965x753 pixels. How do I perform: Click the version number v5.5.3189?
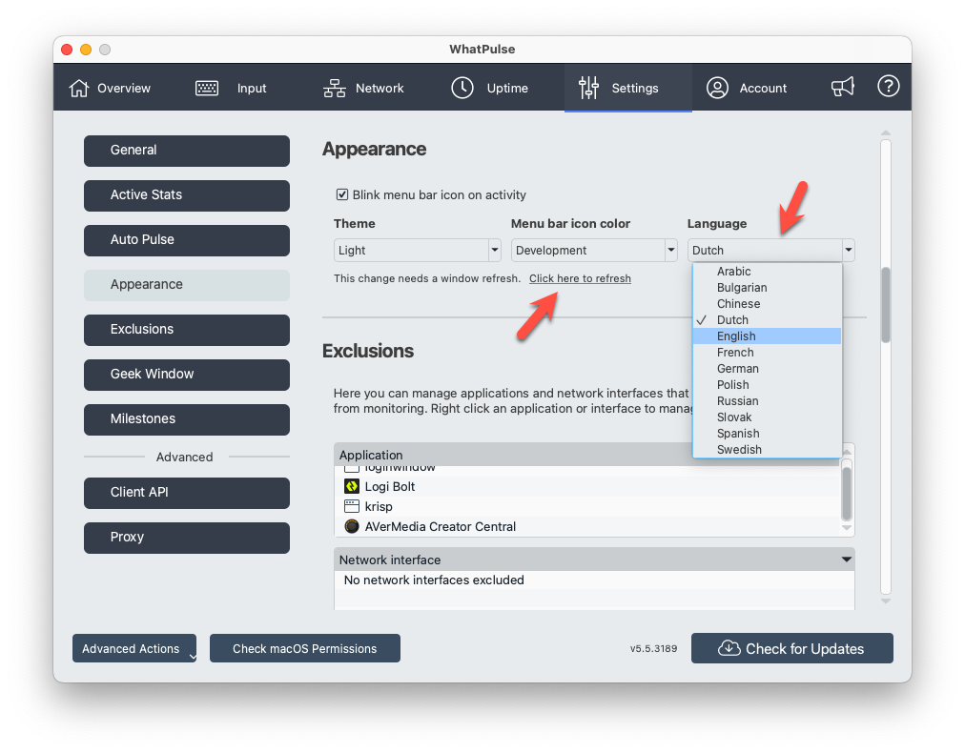(653, 648)
